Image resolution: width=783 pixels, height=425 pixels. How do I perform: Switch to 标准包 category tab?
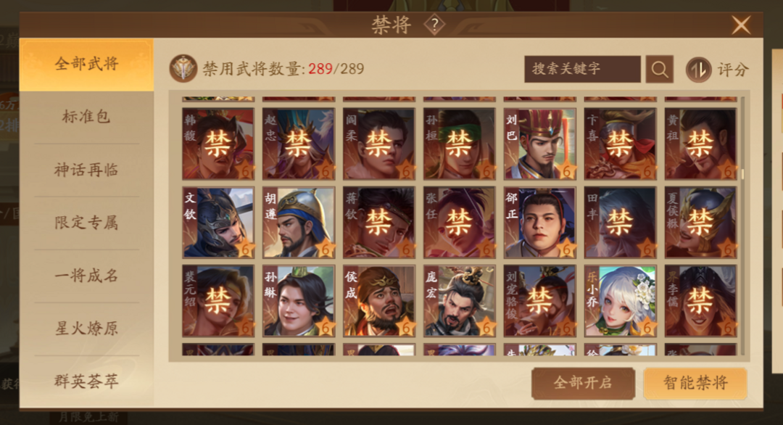point(86,117)
